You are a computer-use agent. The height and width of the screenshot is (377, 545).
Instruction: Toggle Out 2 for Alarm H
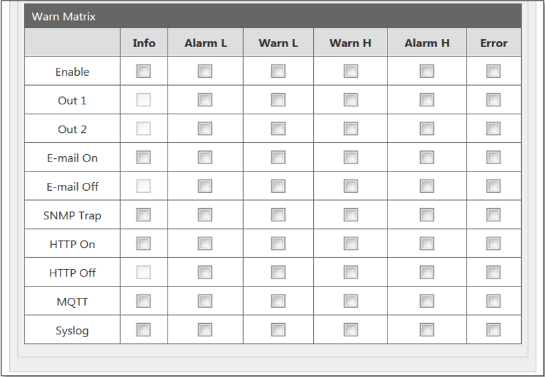[427, 128]
